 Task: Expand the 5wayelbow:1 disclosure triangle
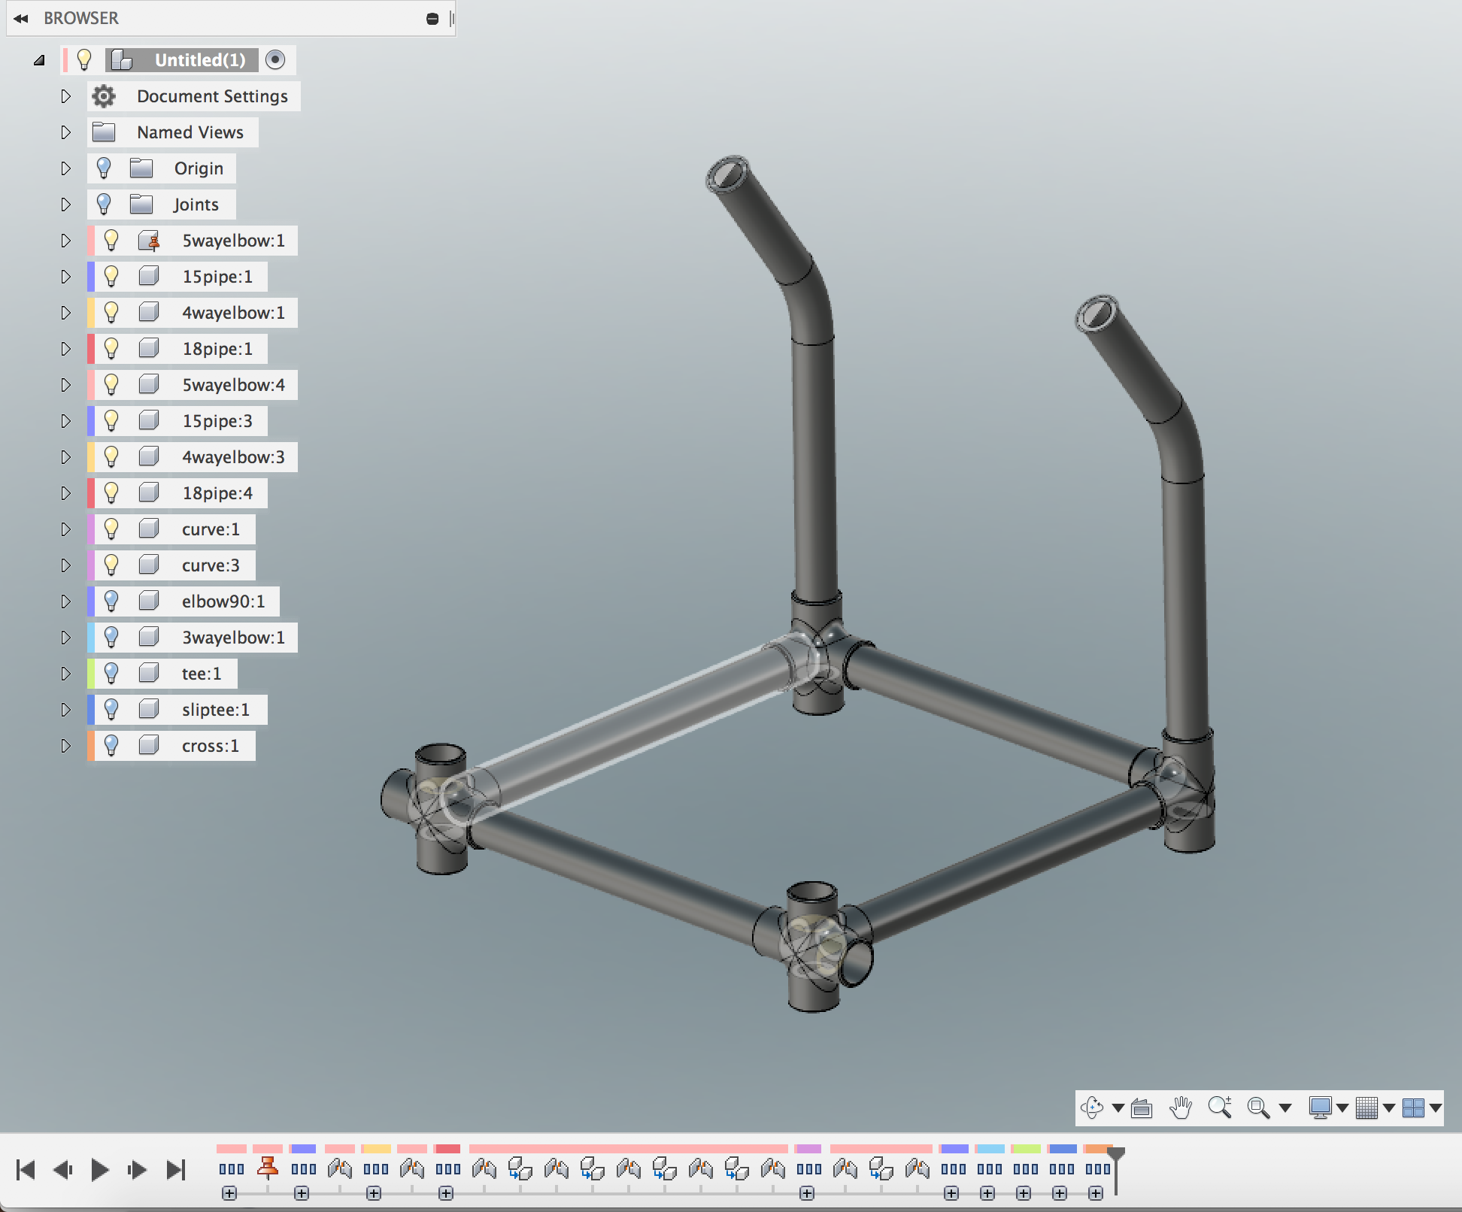65,241
